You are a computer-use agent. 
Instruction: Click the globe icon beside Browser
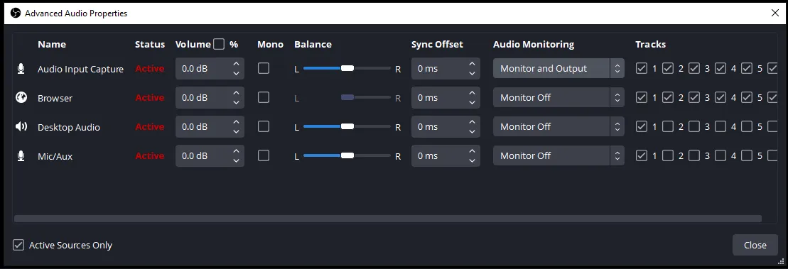point(21,97)
